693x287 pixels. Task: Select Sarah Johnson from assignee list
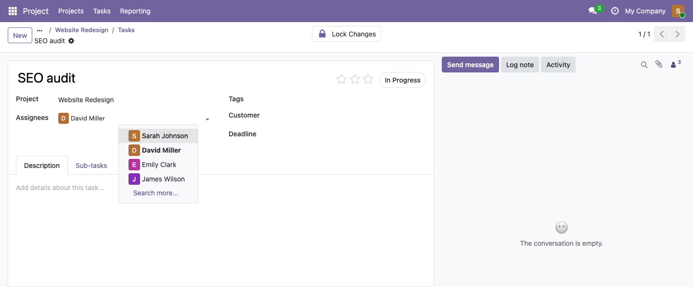point(158,136)
